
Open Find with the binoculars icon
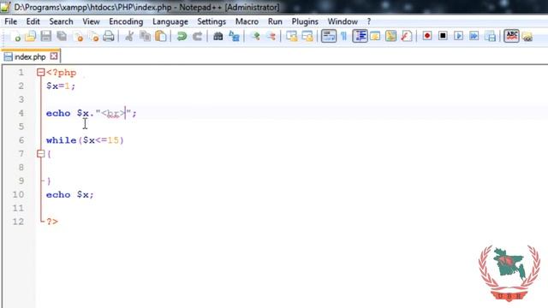[x=218, y=36]
